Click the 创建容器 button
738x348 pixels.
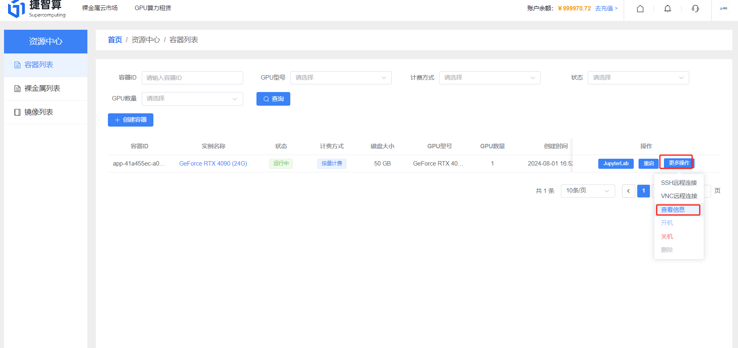click(x=130, y=120)
